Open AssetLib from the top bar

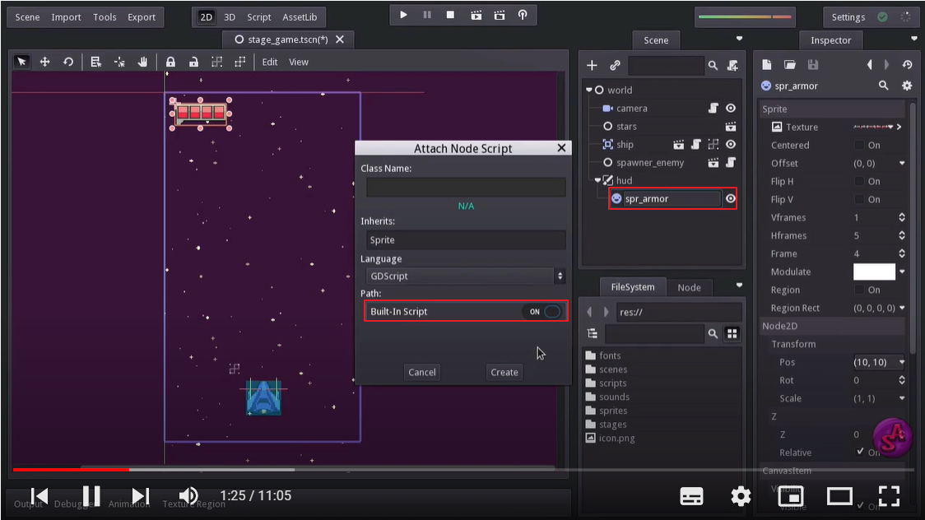pyautogui.click(x=300, y=17)
